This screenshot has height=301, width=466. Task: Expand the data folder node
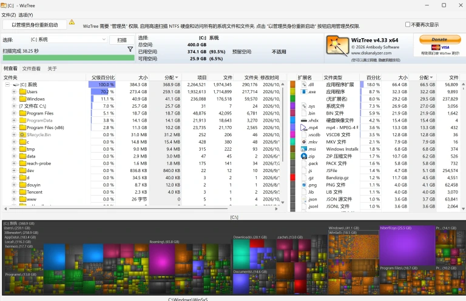coord(14,156)
